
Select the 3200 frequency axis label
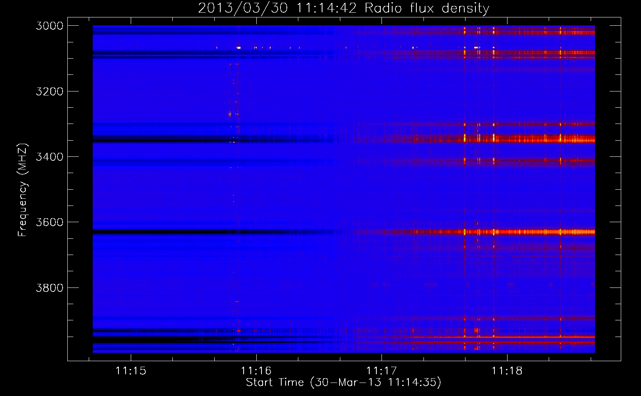pos(50,91)
